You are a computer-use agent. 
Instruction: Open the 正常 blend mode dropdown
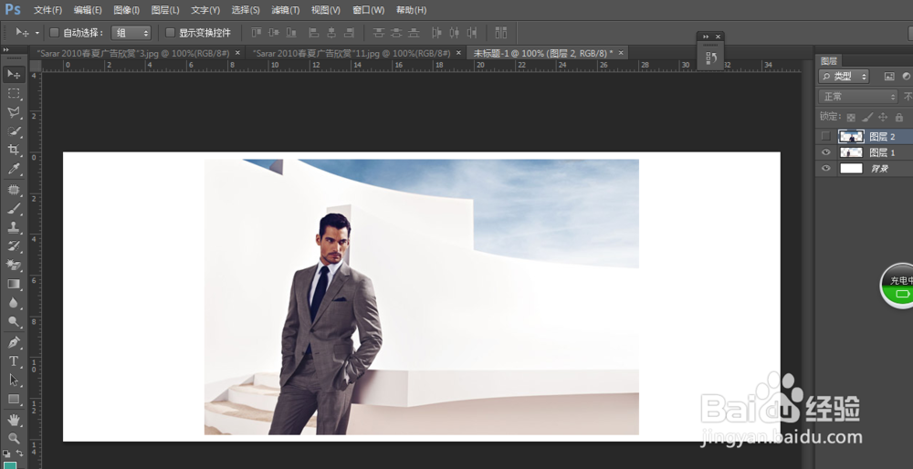[x=858, y=97]
